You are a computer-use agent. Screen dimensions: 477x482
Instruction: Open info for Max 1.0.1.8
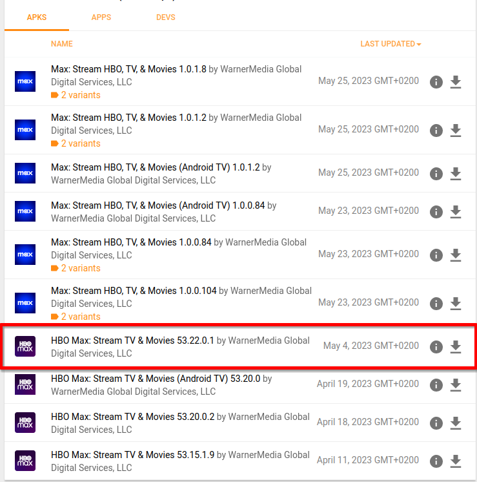(436, 82)
